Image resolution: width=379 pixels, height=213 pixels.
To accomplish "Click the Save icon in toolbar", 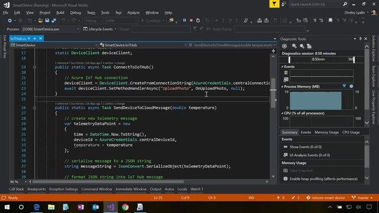I will tap(47, 21).
